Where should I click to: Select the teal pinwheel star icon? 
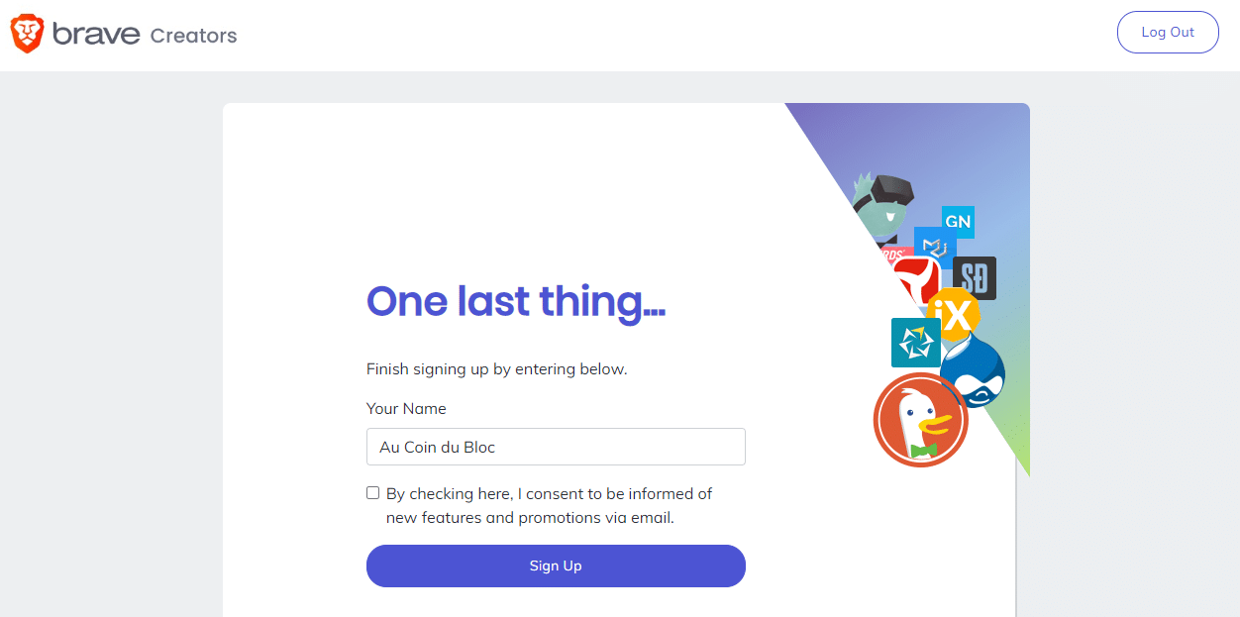(x=915, y=343)
